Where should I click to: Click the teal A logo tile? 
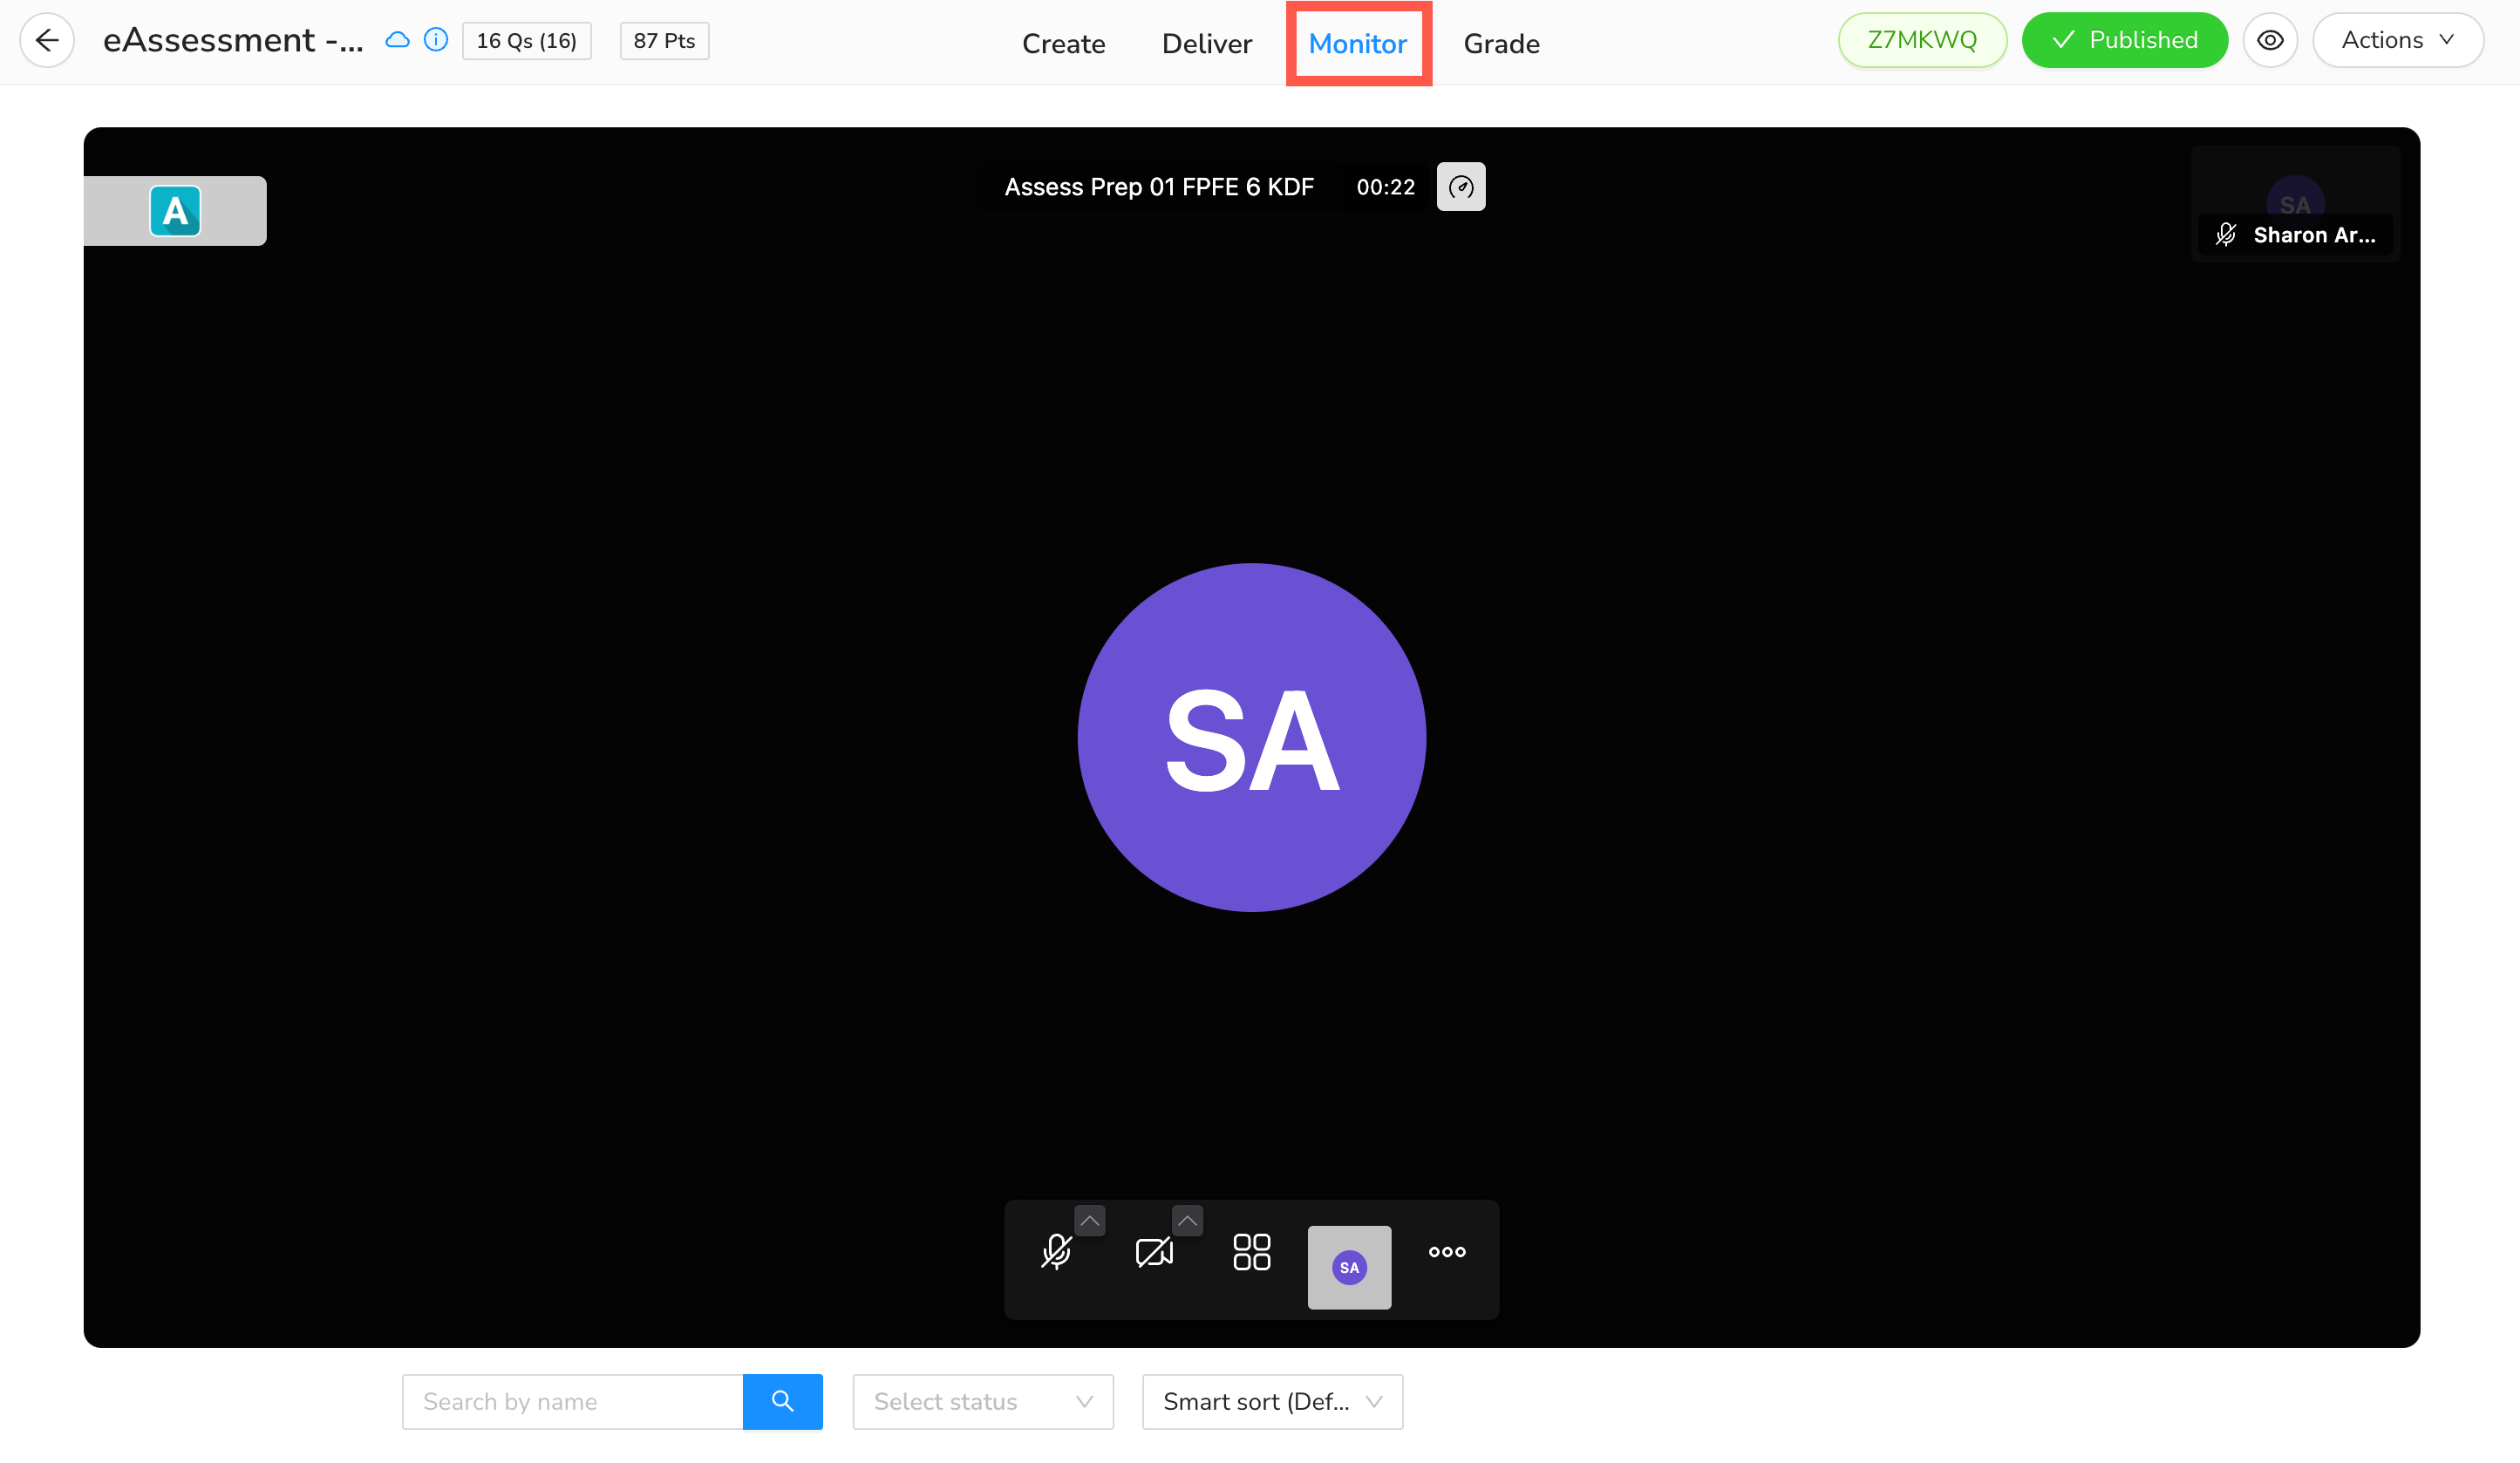175,211
